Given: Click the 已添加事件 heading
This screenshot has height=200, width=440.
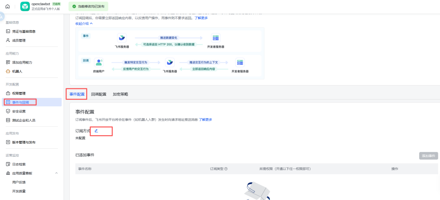Looking at the screenshot, I should tap(85, 155).
